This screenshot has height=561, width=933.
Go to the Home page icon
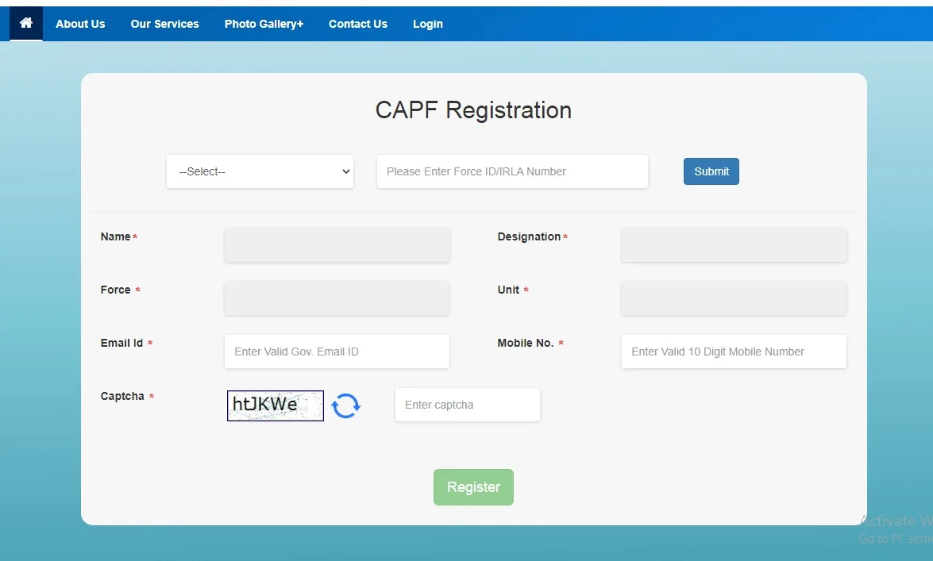(x=25, y=23)
